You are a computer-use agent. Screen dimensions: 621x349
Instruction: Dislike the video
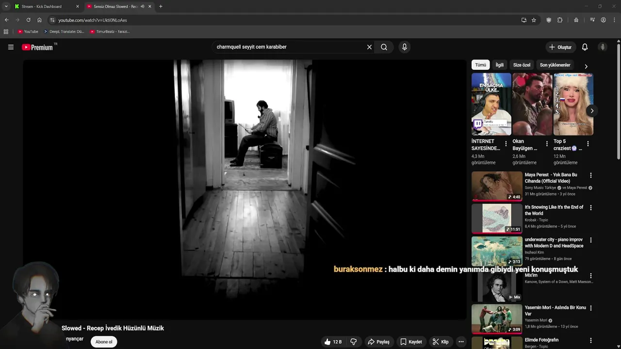[x=353, y=342]
